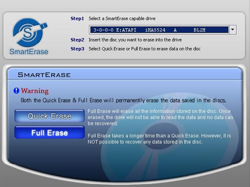Open the drive selection dropdown arrow
Viewport: 250px width, 187px height.
233,30
